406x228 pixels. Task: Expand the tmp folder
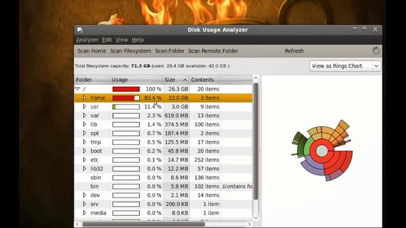coord(84,142)
